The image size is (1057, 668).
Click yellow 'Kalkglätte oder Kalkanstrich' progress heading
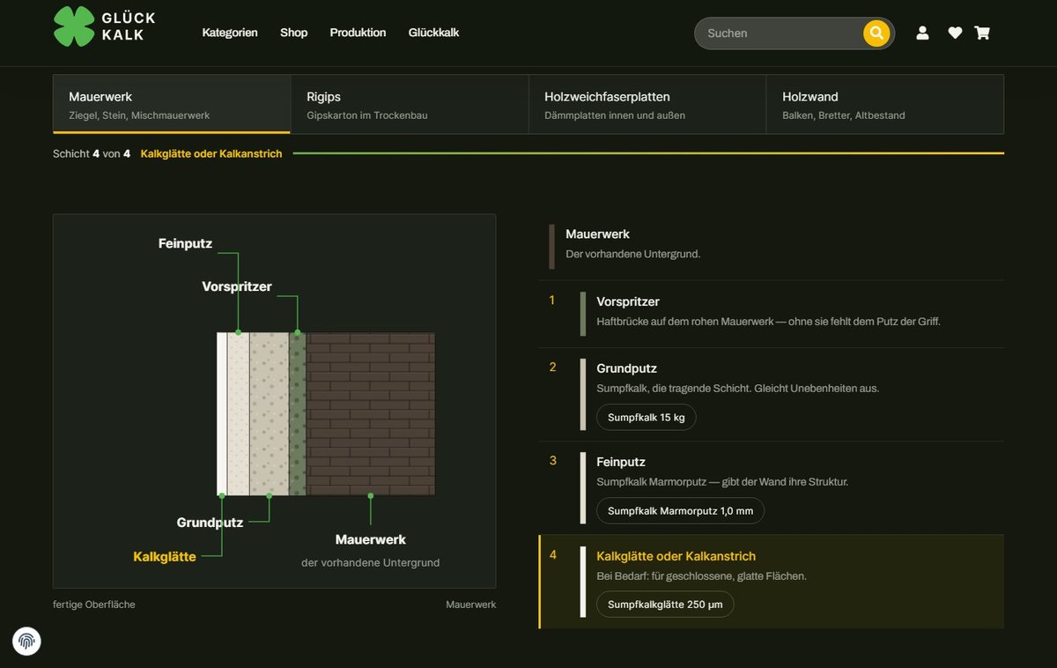[211, 153]
